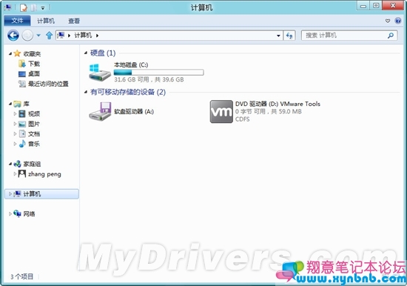Click the 搜索 计算机 search field

349,36
